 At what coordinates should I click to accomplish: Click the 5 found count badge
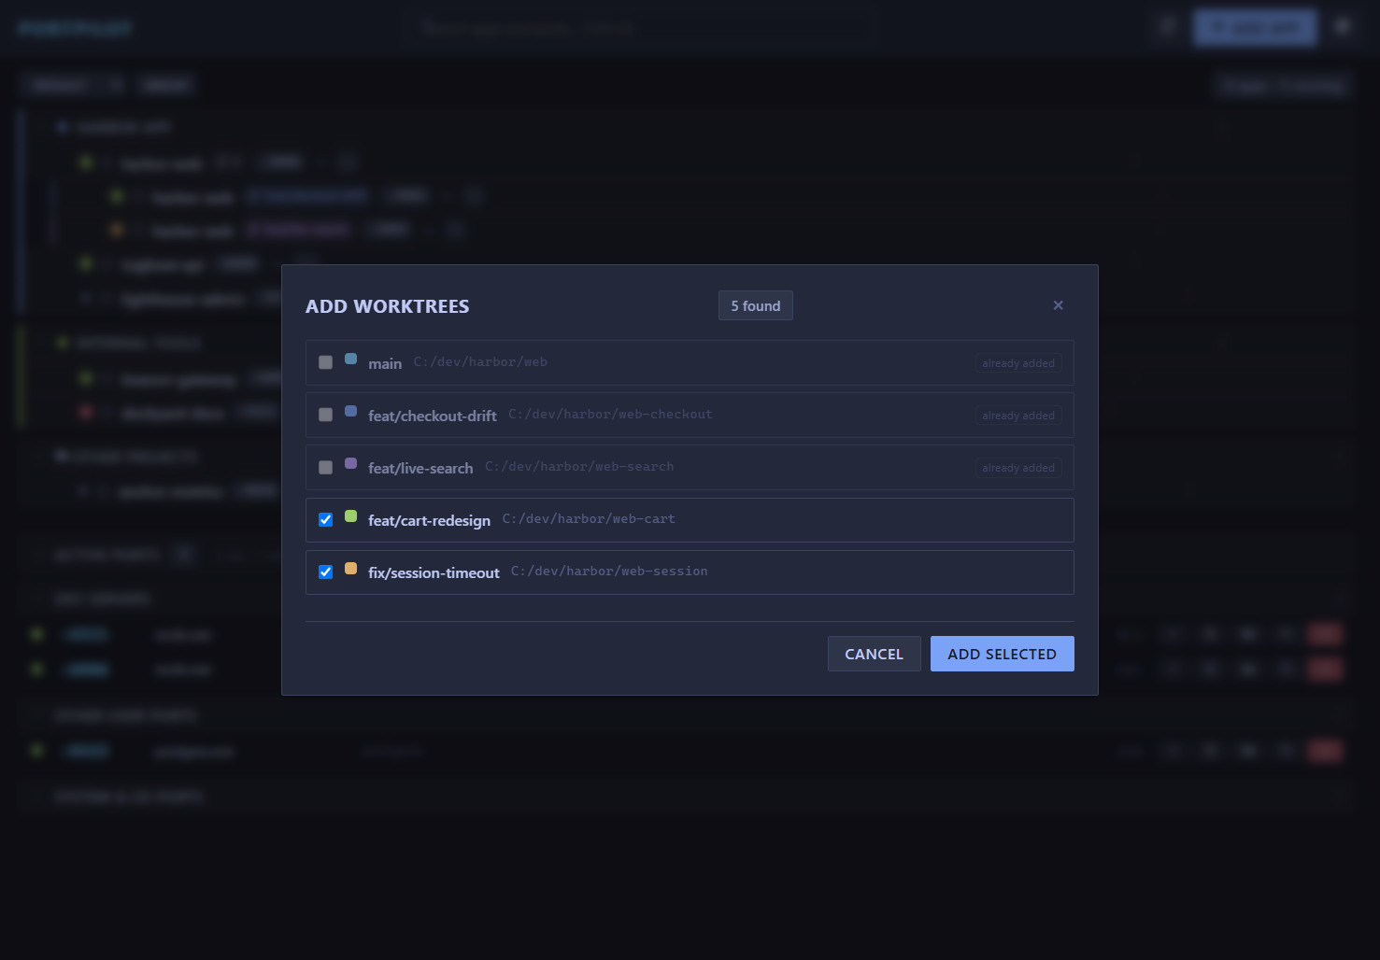coord(755,305)
